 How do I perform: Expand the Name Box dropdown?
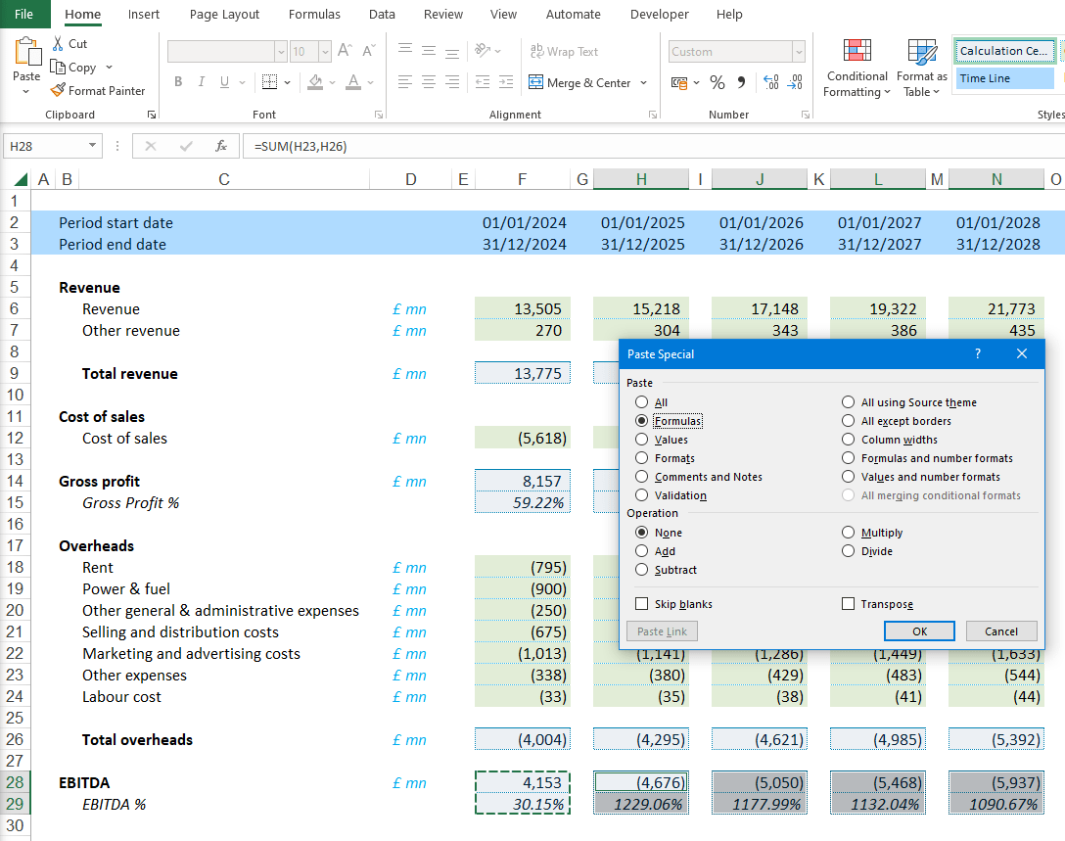pos(93,146)
